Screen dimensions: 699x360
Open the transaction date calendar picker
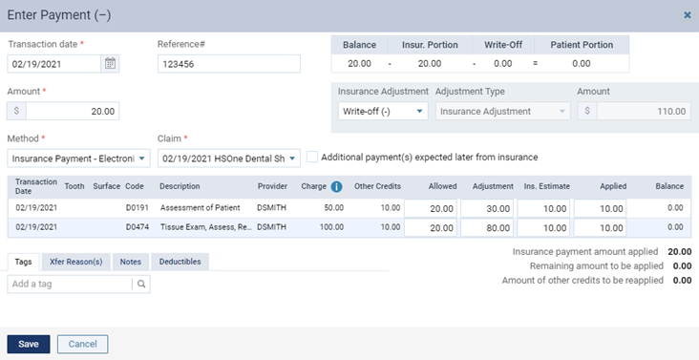pos(110,64)
